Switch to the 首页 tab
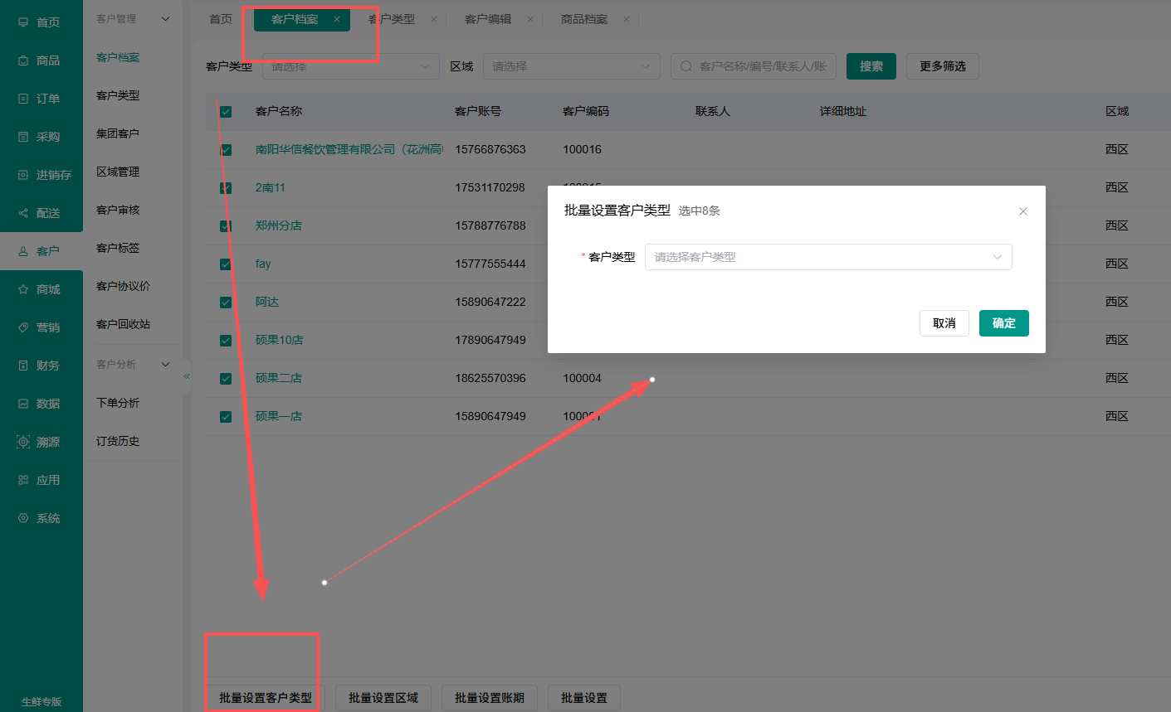This screenshot has width=1171, height=712. pyautogui.click(x=221, y=19)
